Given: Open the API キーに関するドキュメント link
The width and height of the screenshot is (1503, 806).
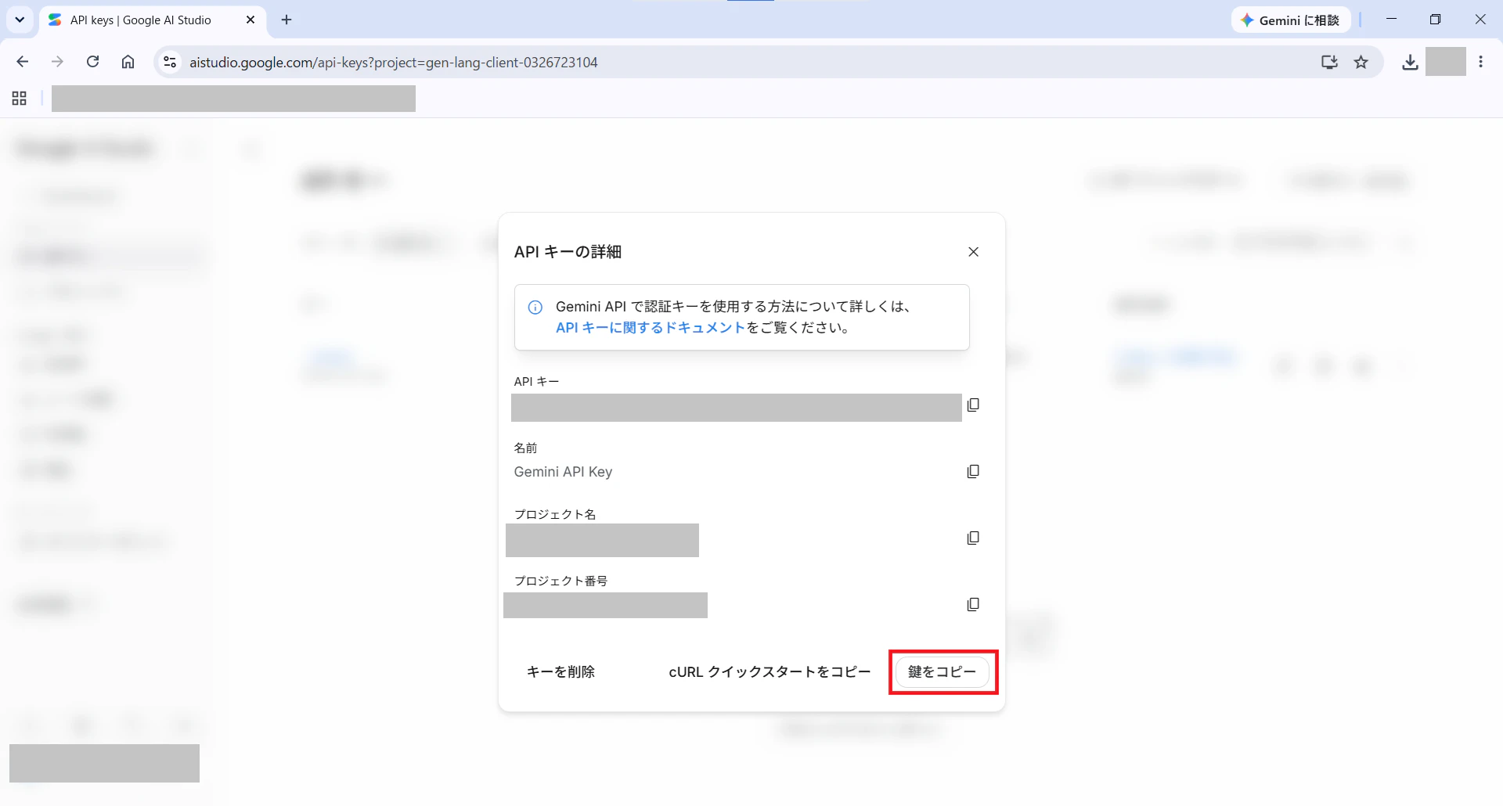Looking at the screenshot, I should point(651,328).
